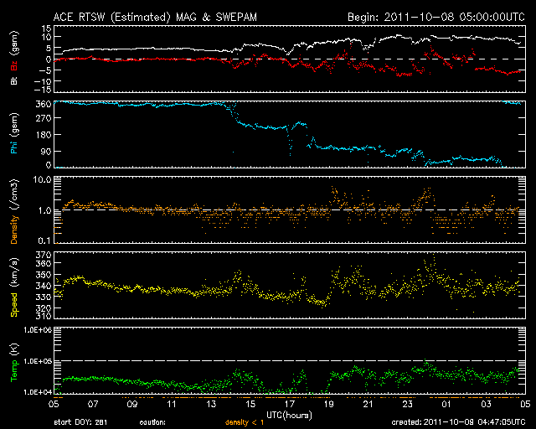536x429 pixels.
Task: Click the orange 'density < 1' caution legend
Action: tap(244, 422)
